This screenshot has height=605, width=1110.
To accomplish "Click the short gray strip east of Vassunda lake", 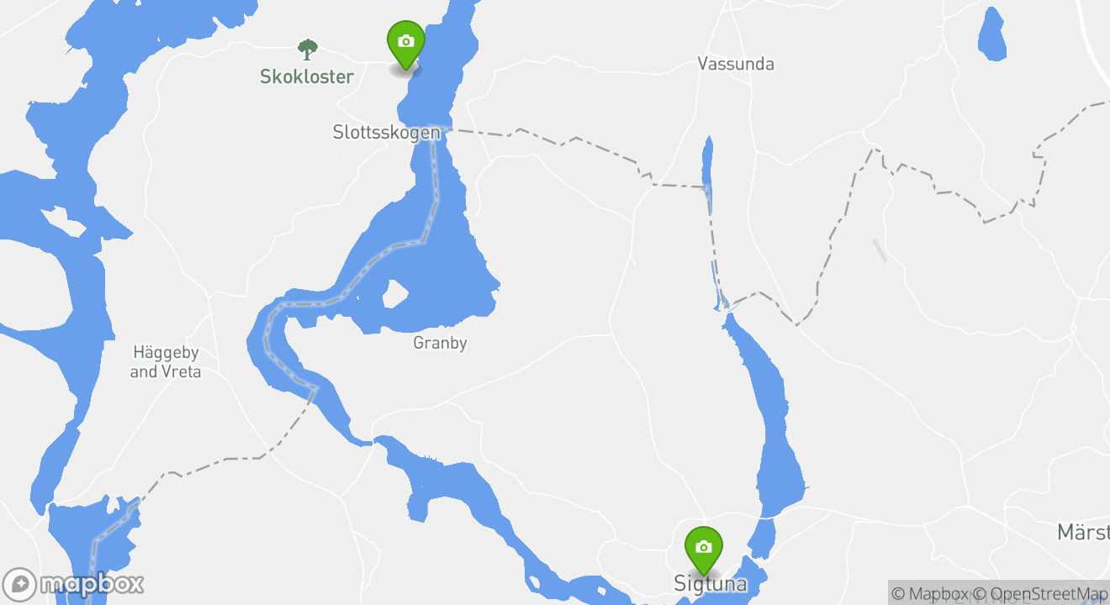I will click(879, 250).
